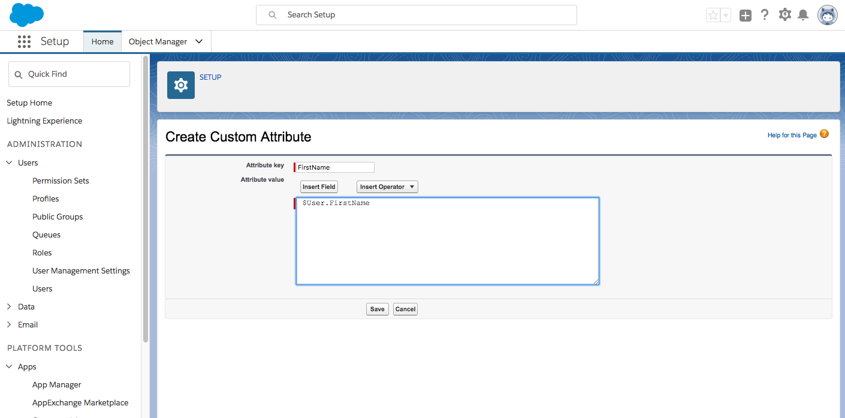Focus the Quick Find input box
Image resolution: width=845 pixels, height=418 pixels.
coord(69,74)
